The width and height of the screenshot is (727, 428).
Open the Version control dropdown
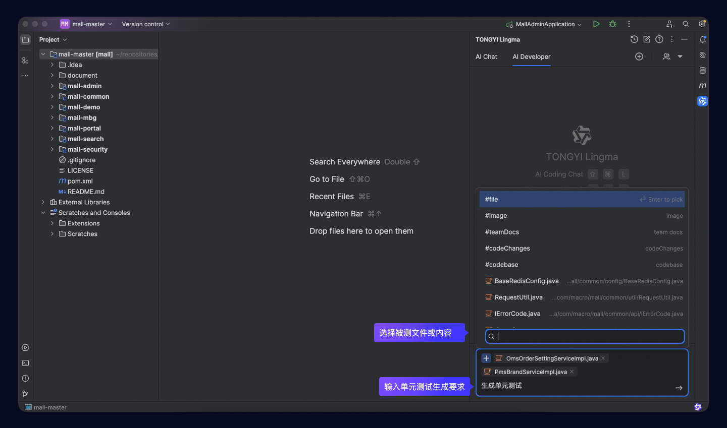[x=145, y=24]
